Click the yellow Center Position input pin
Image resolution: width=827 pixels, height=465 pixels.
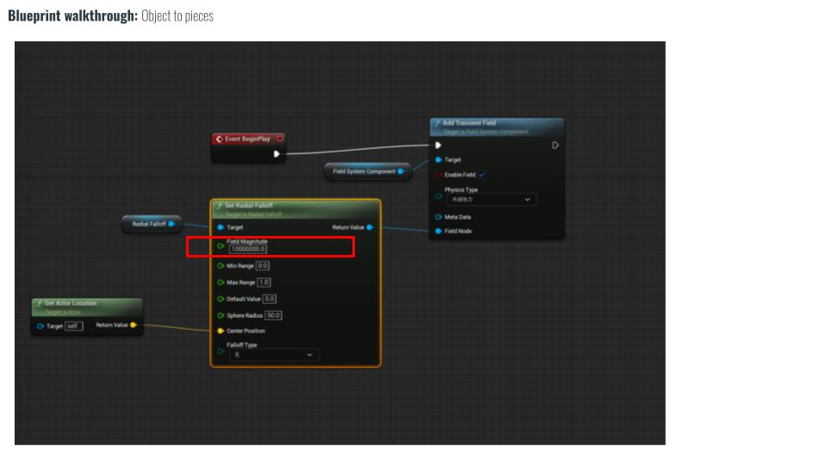(x=221, y=331)
